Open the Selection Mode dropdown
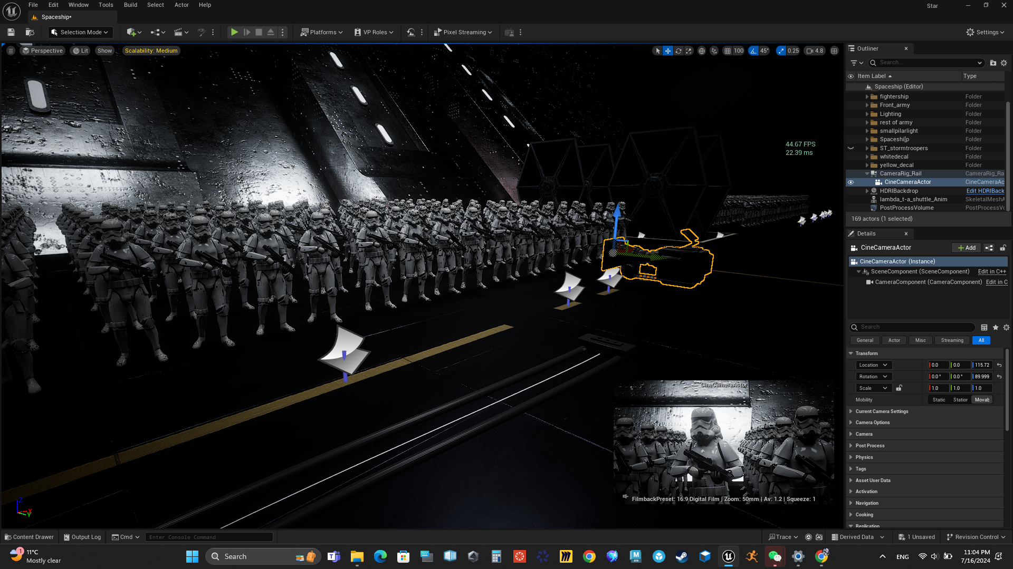Viewport: 1013px width, 569px height. [x=80, y=32]
